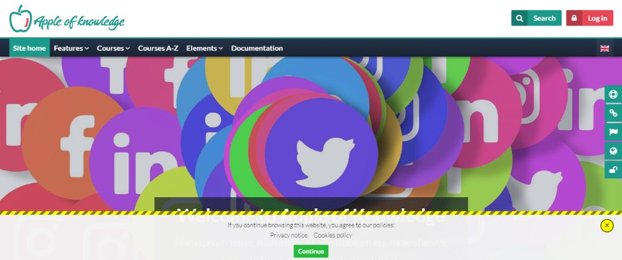This screenshot has height=260, width=622.
Task: Open the flag sidebar icon
Action: click(613, 132)
